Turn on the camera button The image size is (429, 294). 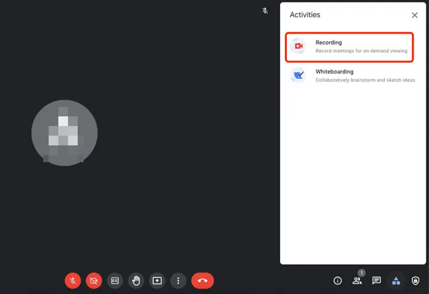pyautogui.click(x=94, y=281)
